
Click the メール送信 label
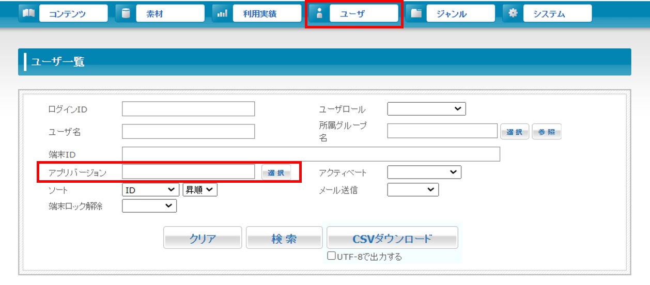pyautogui.click(x=338, y=191)
